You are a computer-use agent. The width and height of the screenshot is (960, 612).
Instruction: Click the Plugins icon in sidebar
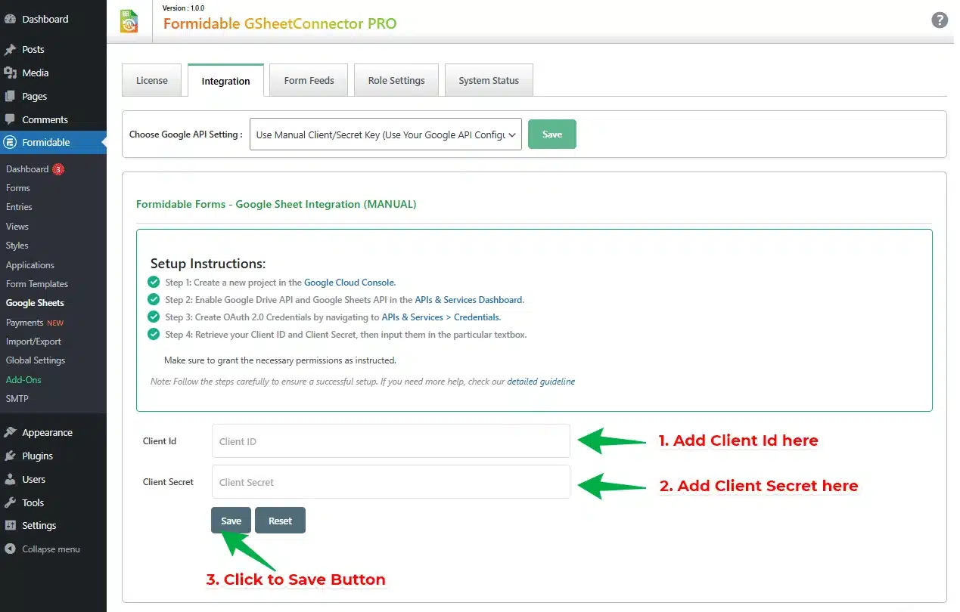[x=11, y=456]
